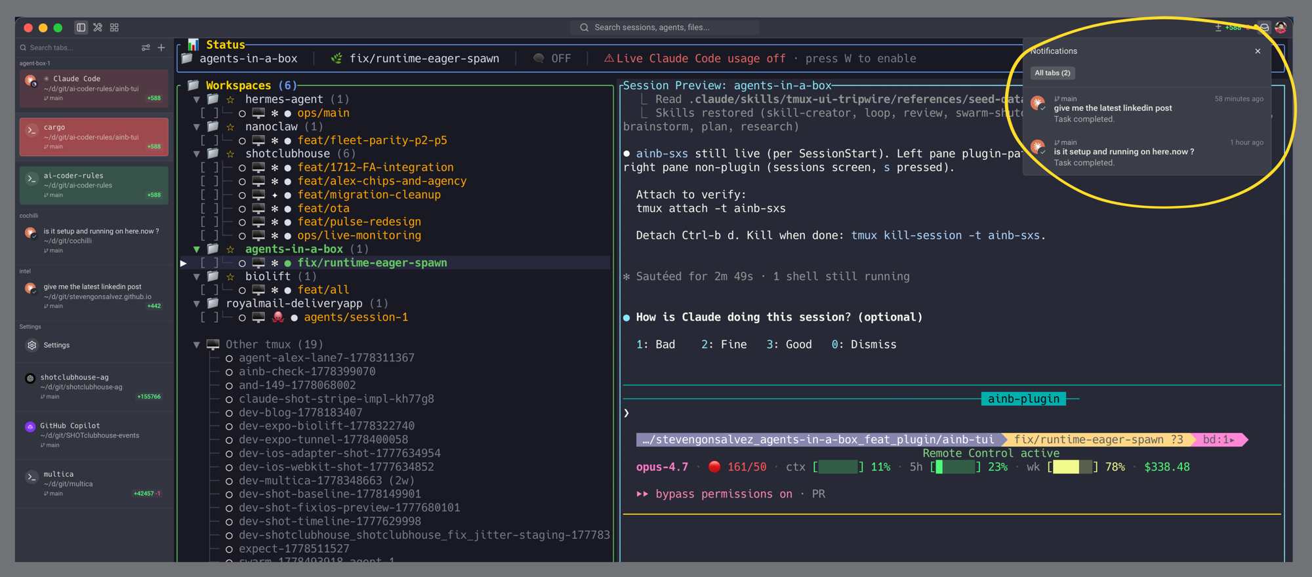
Task: Collapse the hermes-agent workspace
Action: 196,100
